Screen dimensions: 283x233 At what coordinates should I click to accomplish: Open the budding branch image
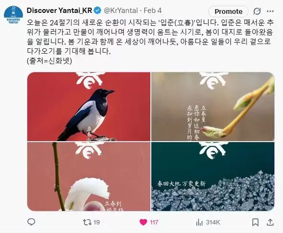213,107
